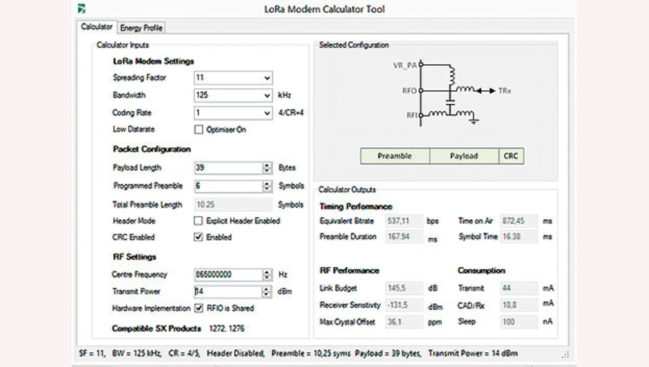Enable the Low Datarate Optimiser On checkbox
Viewport: 649px width, 367px height.
(x=199, y=130)
